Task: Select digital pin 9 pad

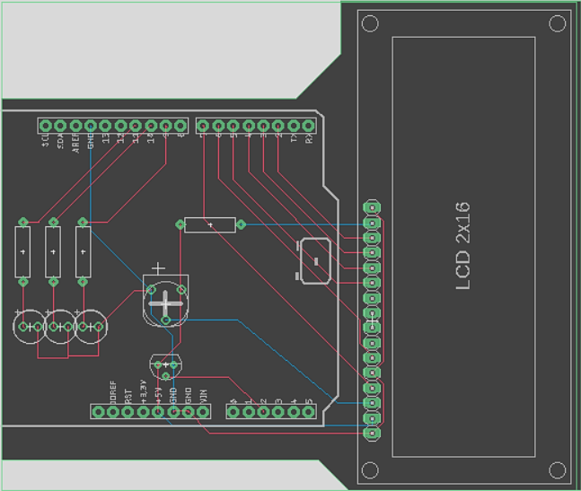Action: tap(165, 126)
